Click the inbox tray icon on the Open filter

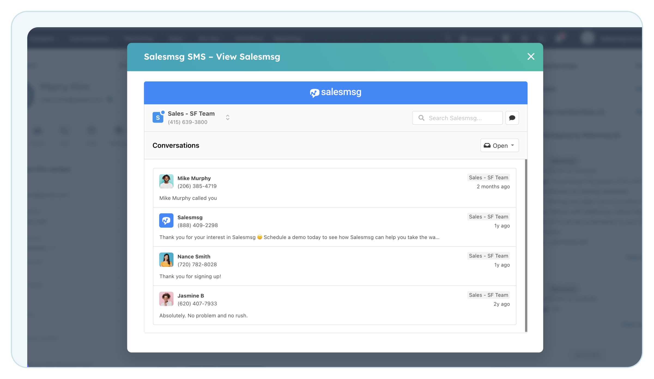488,145
